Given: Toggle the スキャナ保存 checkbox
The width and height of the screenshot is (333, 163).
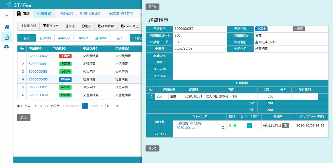Looking at the screenshot, I should [x=249, y=126].
